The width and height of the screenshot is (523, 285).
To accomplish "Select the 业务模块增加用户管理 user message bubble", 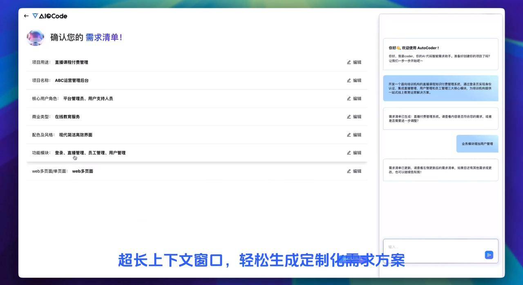I will tap(477, 144).
